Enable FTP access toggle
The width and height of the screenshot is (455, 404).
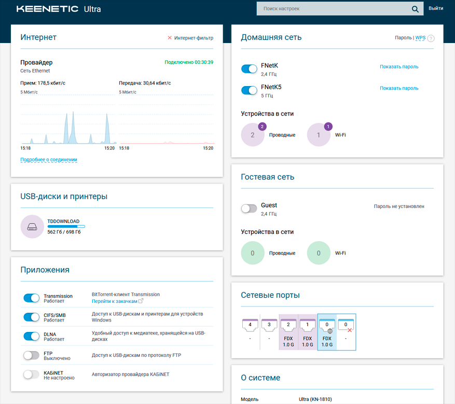[x=31, y=355]
